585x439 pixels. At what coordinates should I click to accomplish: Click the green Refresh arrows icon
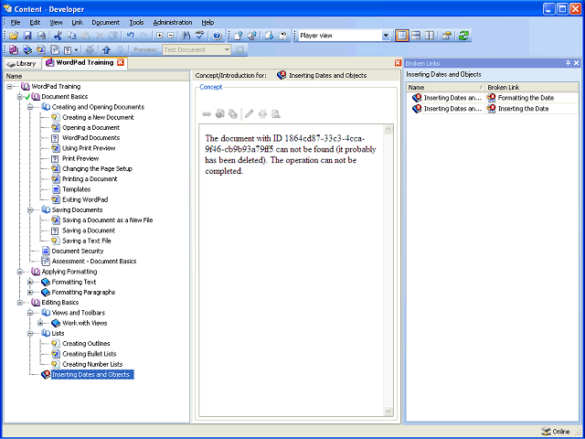(x=463, y=36)
